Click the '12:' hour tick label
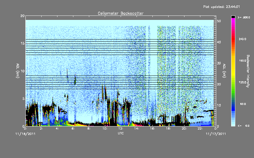 click(121, 129)
